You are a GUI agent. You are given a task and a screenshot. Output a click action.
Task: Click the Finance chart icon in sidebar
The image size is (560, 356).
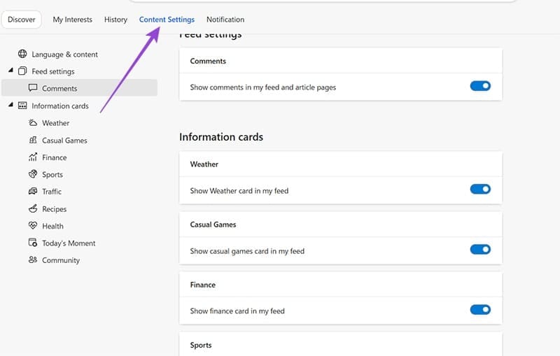point(33,157)
